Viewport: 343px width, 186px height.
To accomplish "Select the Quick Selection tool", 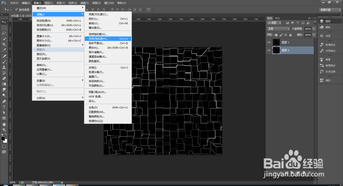I will click(x=4, y=39).
